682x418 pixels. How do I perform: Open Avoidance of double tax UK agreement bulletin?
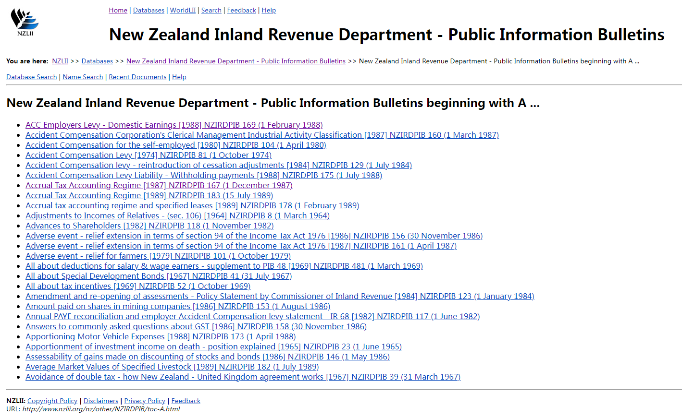pyautogui.click(x=243, y=377)
